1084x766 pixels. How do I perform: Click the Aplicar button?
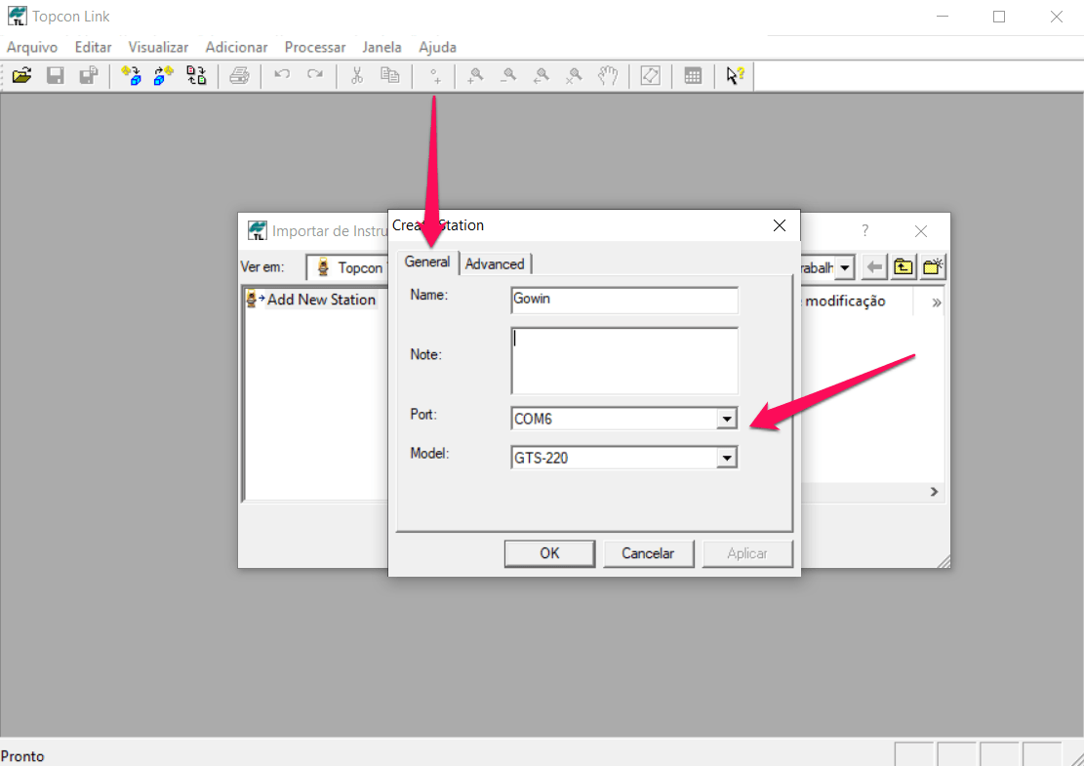coord(747,553)
